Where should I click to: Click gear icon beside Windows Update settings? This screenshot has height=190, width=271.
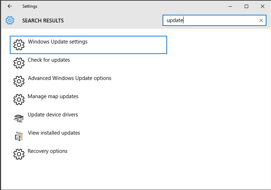[19, 45]
